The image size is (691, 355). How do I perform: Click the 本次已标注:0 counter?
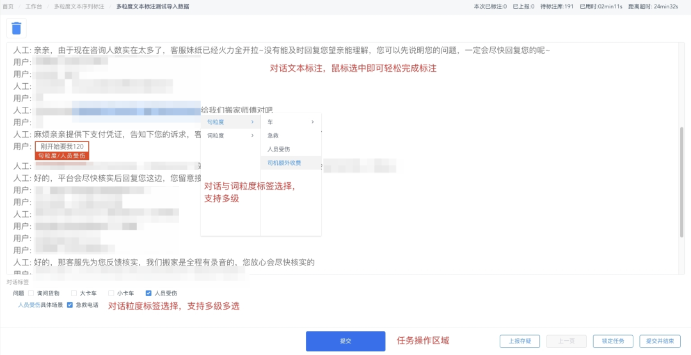click(x=490, y=6)
